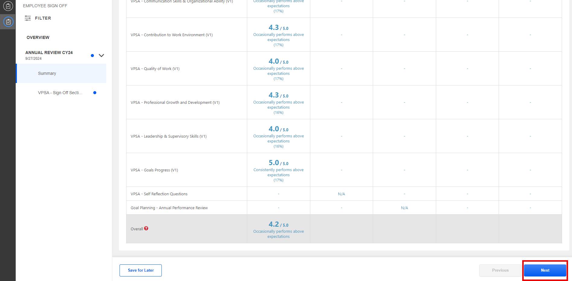
Task: Click the Previous button
Action: tap(500, 270)
